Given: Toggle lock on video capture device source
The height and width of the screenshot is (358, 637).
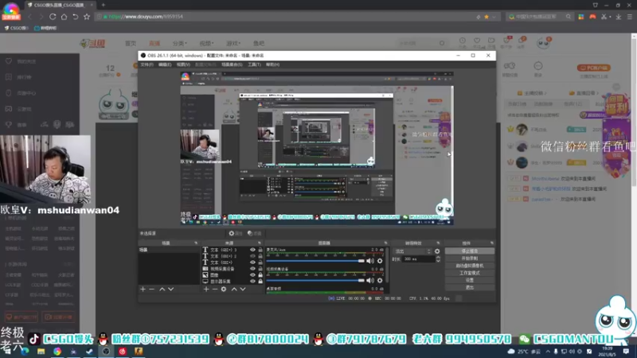Looking at the screenshot, I should tap(260, 269).
